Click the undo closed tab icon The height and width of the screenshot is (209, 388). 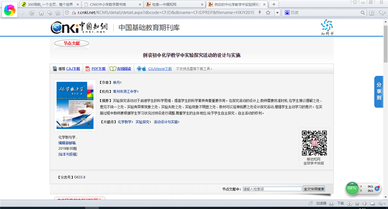(x=50, y=13)
